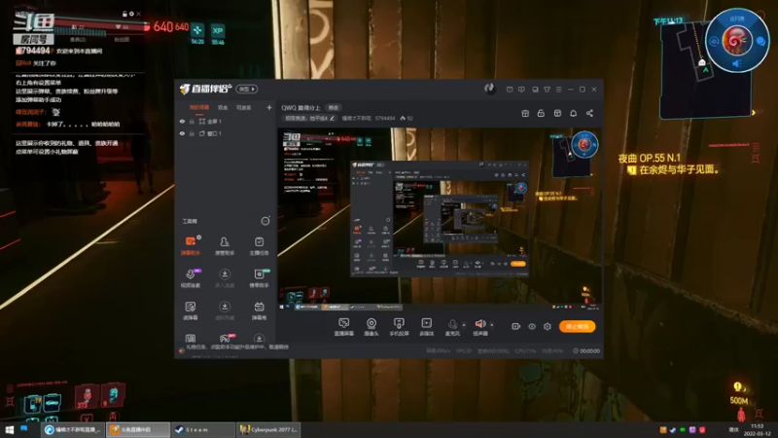Image resolution: width=778 pixels, height=438 pixels.
Task: Mute the speaker (扬声器) audio
Action: click(480, 327)
